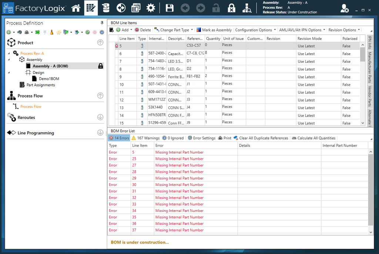Open the settings gear in top bar

151,8
